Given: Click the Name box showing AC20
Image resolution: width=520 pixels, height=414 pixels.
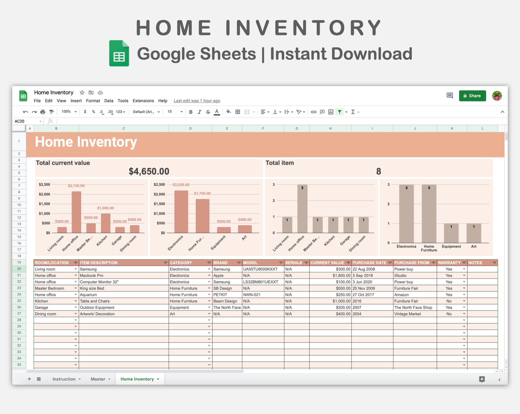Looking at the screenshot, I should [x=28, y=121].
